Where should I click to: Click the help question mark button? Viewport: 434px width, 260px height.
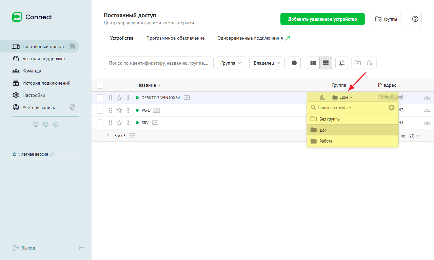[x=415, y=19]
